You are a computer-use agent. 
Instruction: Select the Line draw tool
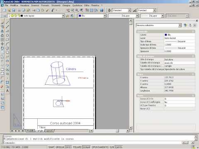[7, 22]
